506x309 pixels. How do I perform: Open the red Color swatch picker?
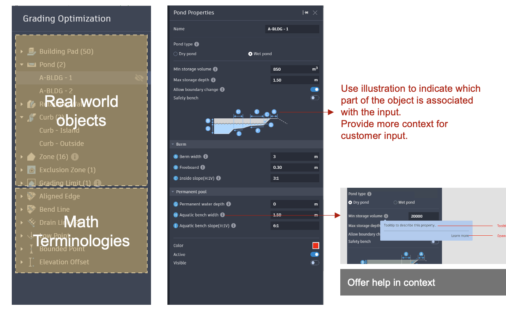[315, 245]
